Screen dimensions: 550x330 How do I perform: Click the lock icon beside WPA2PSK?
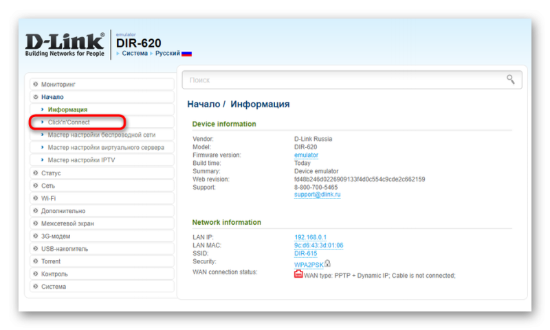click(x=327, y=263)
